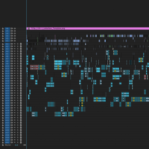
Task: Click microphone icon on track A35
Action: coord(21,127)
